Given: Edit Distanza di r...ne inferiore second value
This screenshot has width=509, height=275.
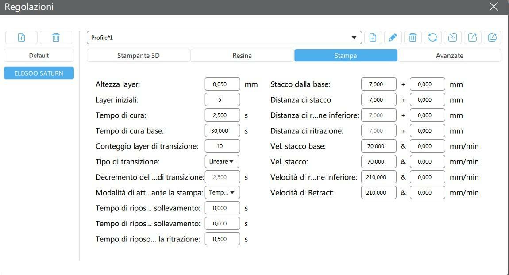Looking at the screenshot, I should pyautogui.click(x=427, y=115).
